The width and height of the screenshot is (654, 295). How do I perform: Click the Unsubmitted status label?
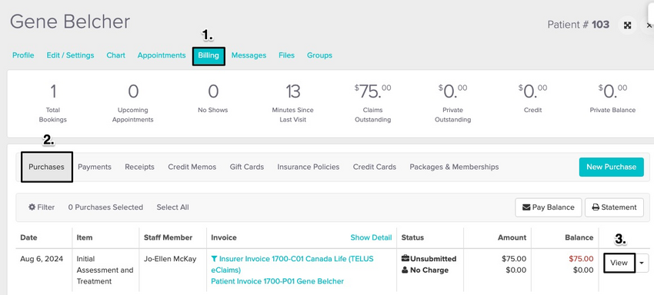pos(429,259)
